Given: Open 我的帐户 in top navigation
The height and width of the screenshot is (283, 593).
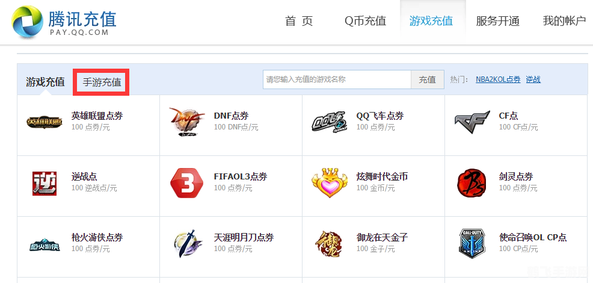Looking at the screenshot, I should coord(564,21).
